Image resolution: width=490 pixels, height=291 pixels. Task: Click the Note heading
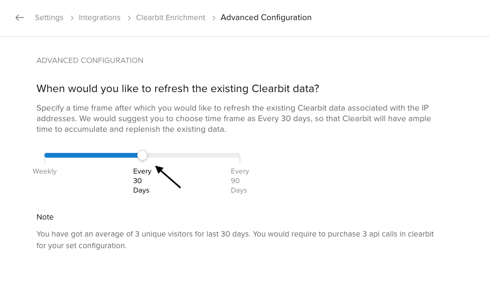click(x=45, y=217)
